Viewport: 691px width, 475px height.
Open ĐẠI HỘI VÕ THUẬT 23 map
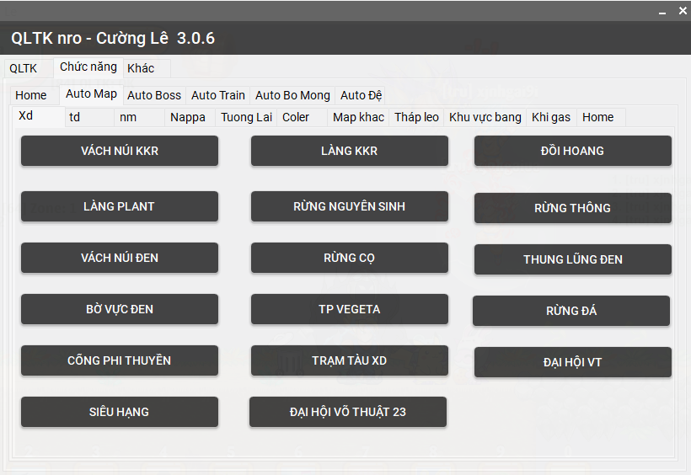(348, 412)
